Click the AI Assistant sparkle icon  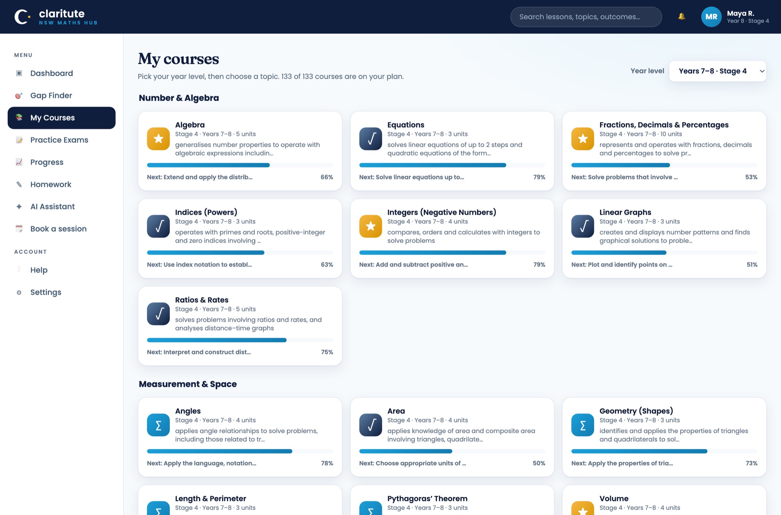pos(19,207)
